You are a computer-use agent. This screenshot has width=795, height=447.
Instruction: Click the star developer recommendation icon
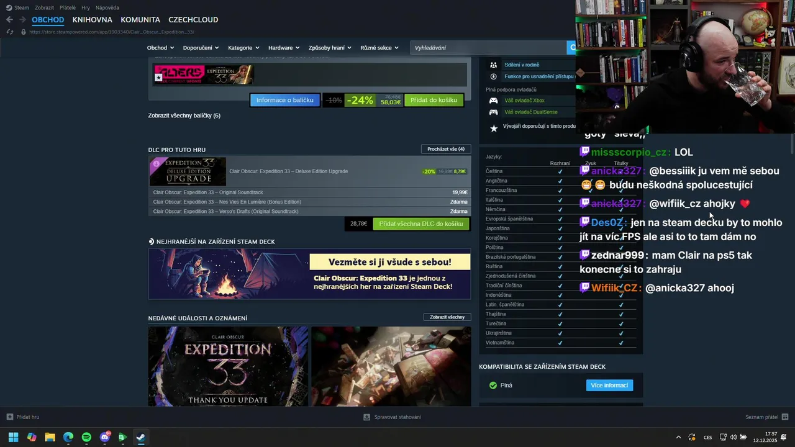494,128
